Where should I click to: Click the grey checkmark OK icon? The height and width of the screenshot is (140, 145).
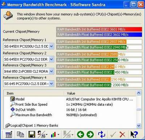[x=113, y=135]
